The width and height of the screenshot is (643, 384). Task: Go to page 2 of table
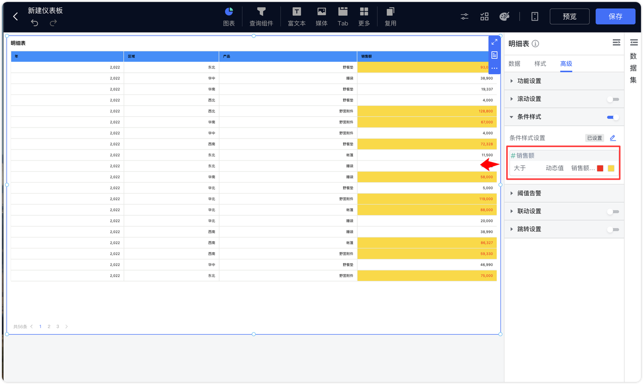point(49,327)
